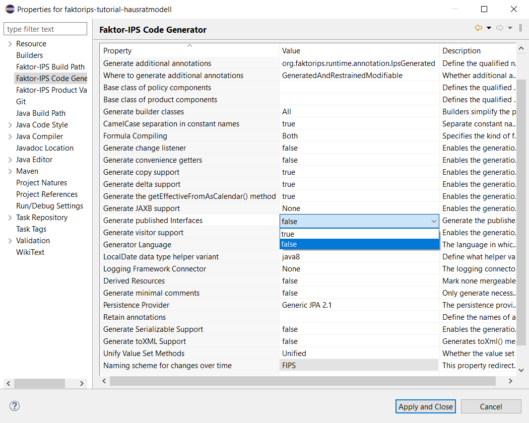Viewport: 529px width, 423px height.
Task: Select 'true' in the open dropdown list
Action: point(359,234)
